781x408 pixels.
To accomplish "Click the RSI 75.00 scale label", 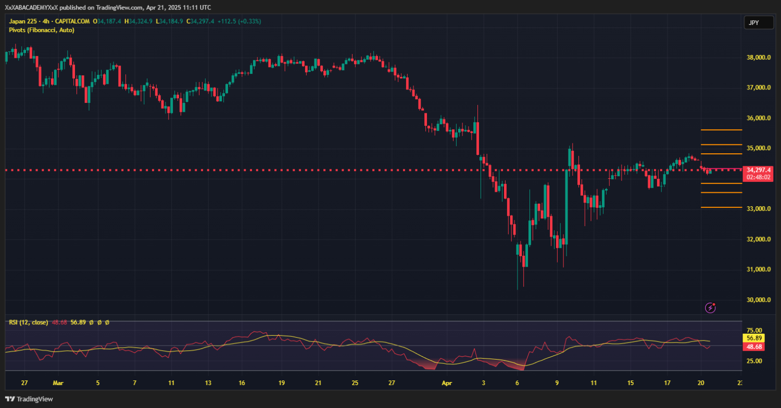I will 754,330.
